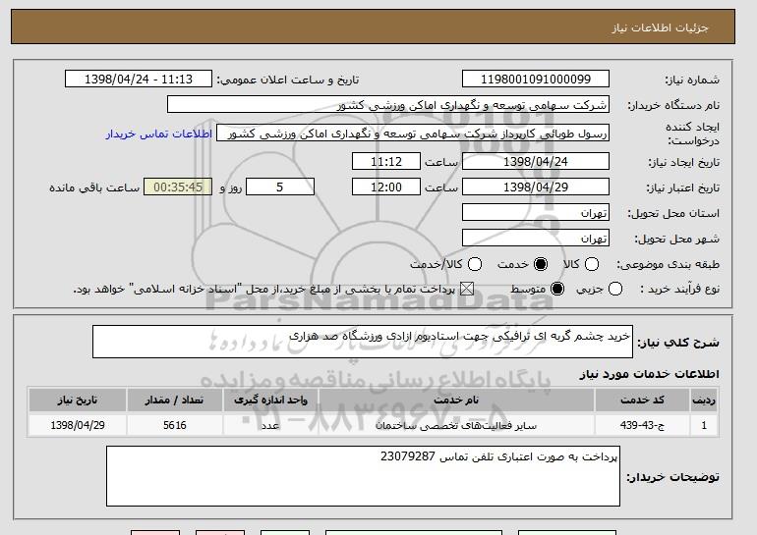
Task: Toggle the اسناد خزانه اسلامی payment checkbox
Action: (x=466, y=289)
